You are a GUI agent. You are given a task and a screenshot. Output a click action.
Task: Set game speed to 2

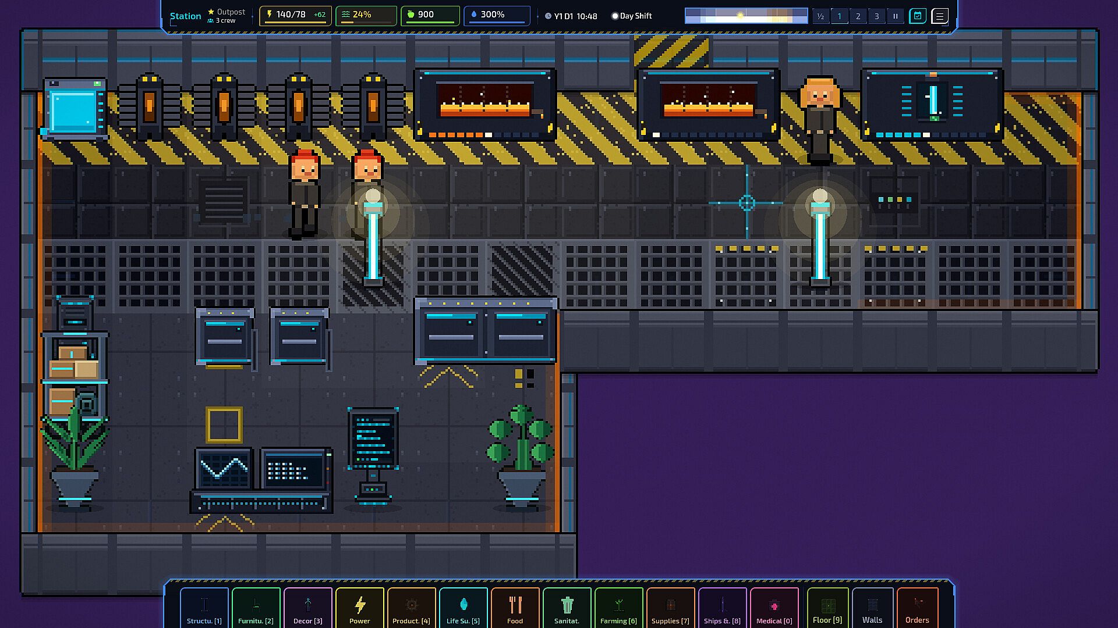858,16
